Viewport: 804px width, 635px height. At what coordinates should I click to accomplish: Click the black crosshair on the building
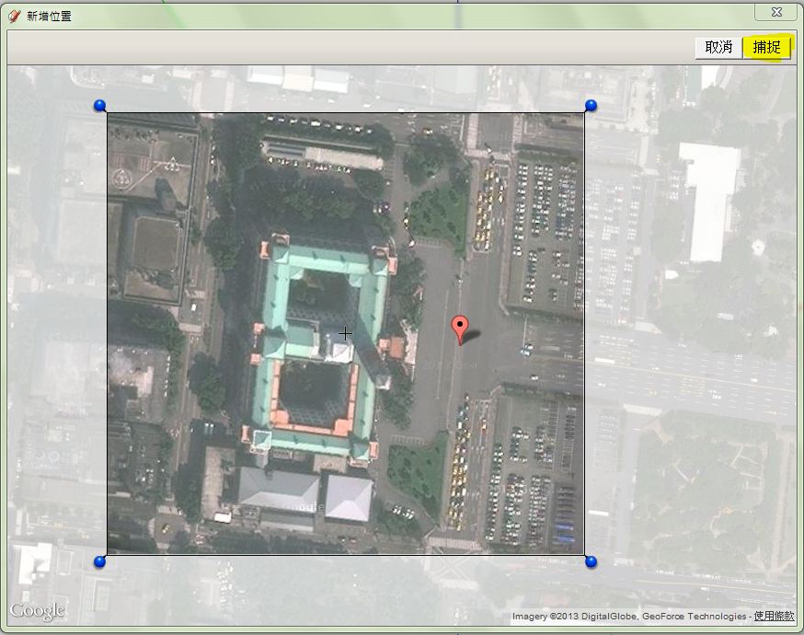click(x=345, y=333)
